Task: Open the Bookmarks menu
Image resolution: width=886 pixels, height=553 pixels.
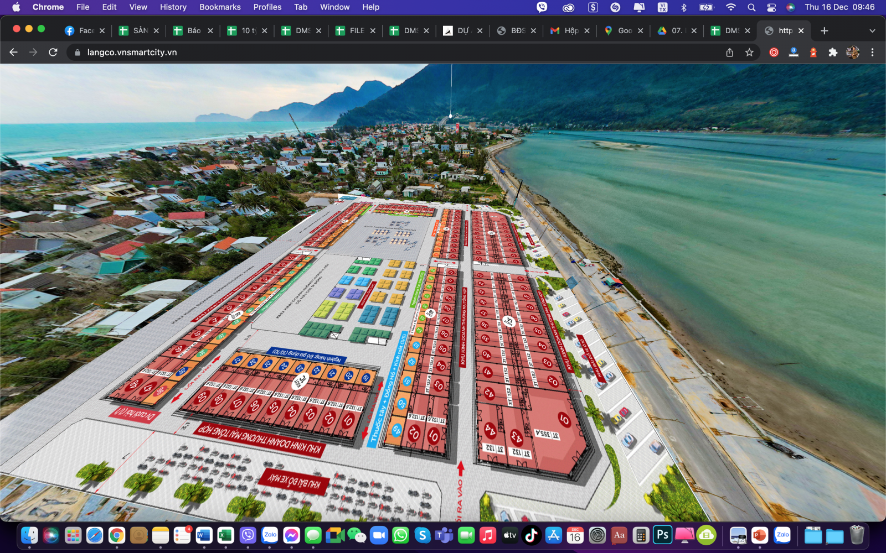Action: [220, 7]
